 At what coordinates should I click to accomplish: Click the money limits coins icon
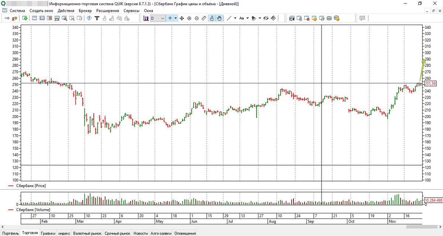coord(314,18)
